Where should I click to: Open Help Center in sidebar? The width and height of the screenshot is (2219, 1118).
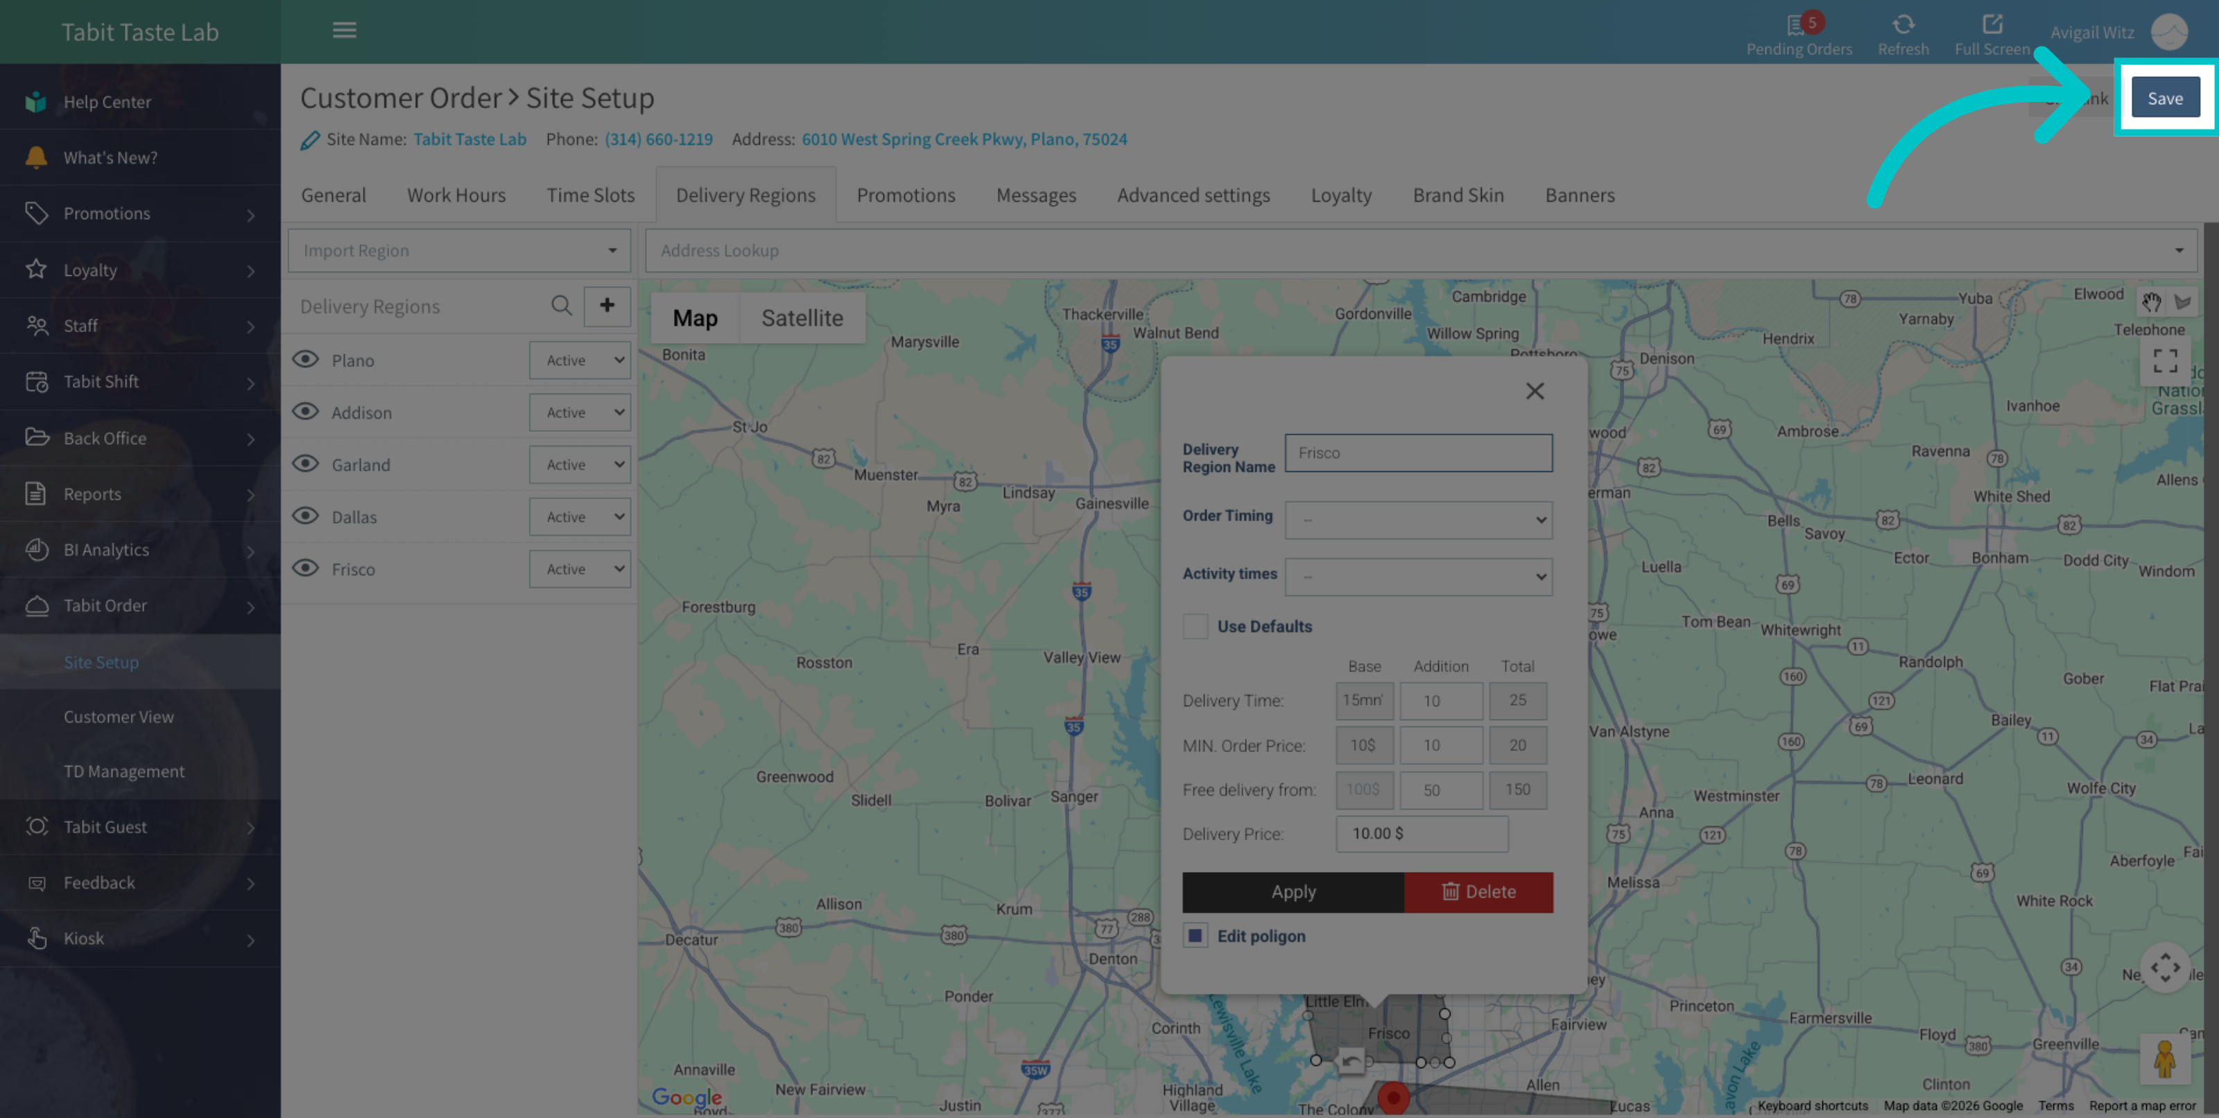coord(140,102)
